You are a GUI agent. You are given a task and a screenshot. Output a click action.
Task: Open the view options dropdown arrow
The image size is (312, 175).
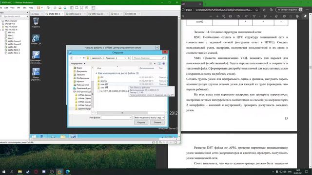(x=155, y=64)
